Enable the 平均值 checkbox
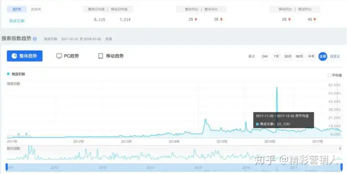The image size is (347, 174). click(x=329, y=76)
